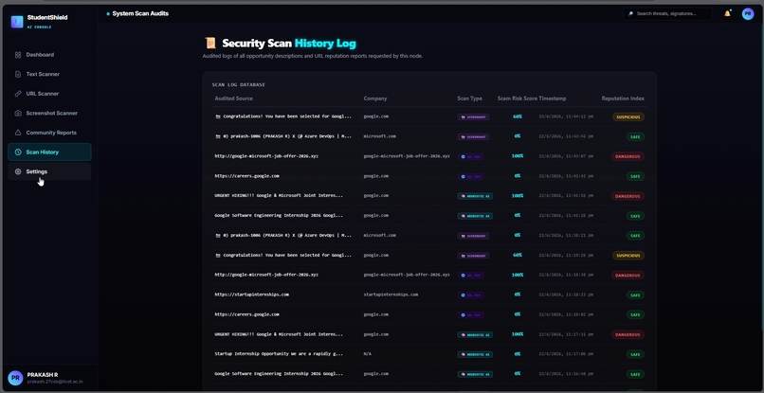This screenshot has width=764, height=393.
Task: Click the Scan Type column header
Action: tap(470, 98)
